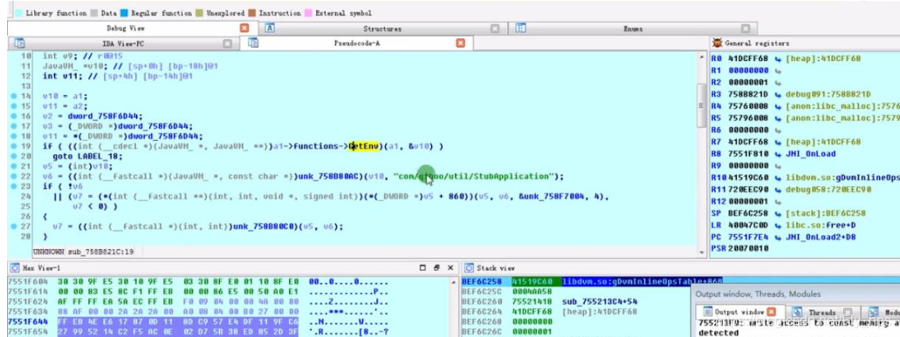Click the Threads tab icon

(798, 313)
